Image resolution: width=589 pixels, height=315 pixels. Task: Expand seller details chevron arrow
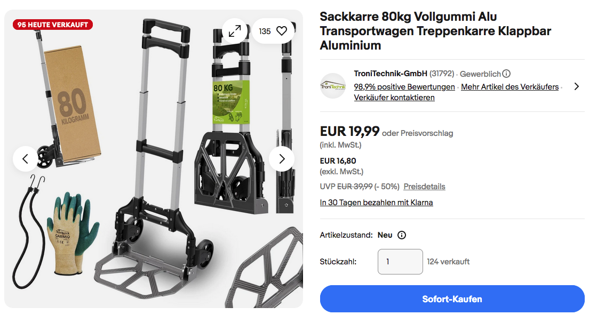click(576, 86)
